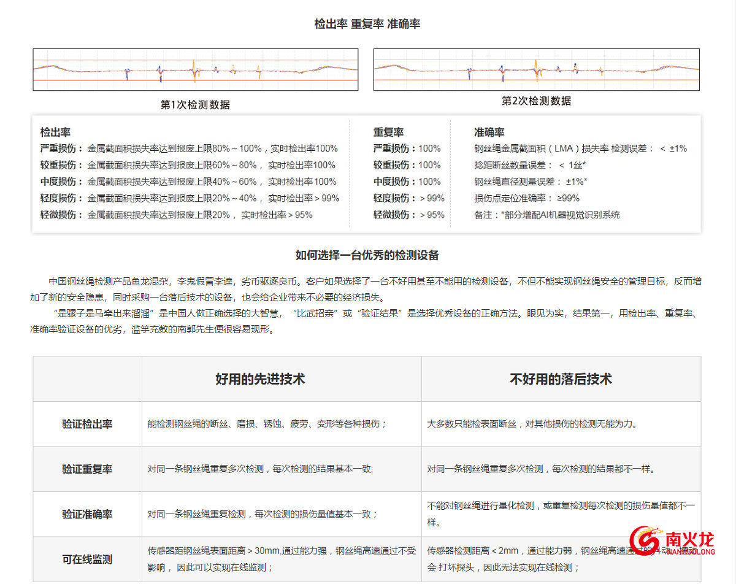Click the 不好用的落后技术 column header
The width and height of the screenshot is (736, 584).
[x=561, y=379]
